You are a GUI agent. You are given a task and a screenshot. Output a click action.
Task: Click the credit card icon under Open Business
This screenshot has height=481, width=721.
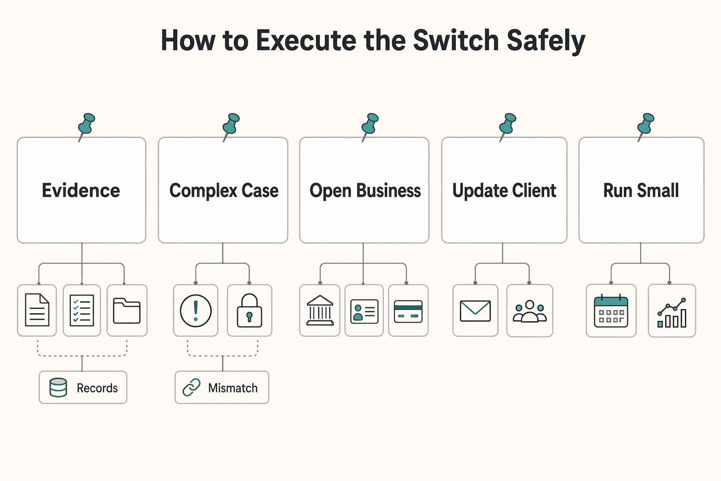tap(408, 311)
